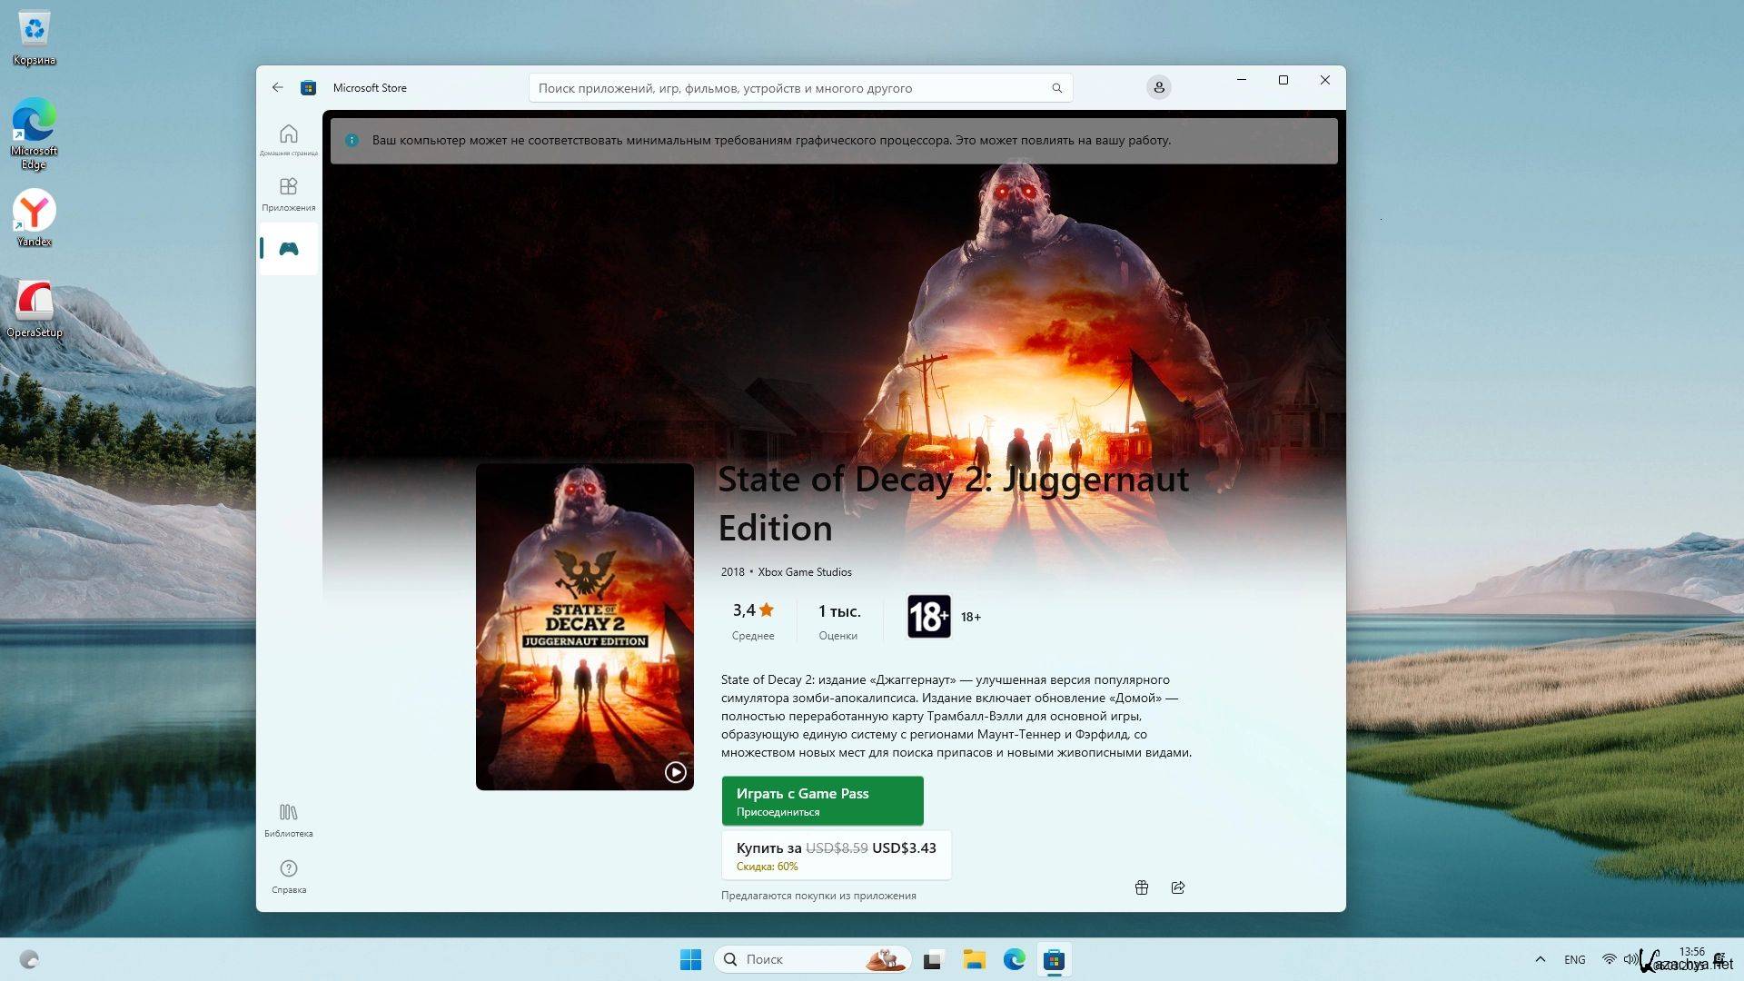This screenshot has width=1744, height=981.
Task: Open File Explorer from the taskbar
Action: (974, 959)
